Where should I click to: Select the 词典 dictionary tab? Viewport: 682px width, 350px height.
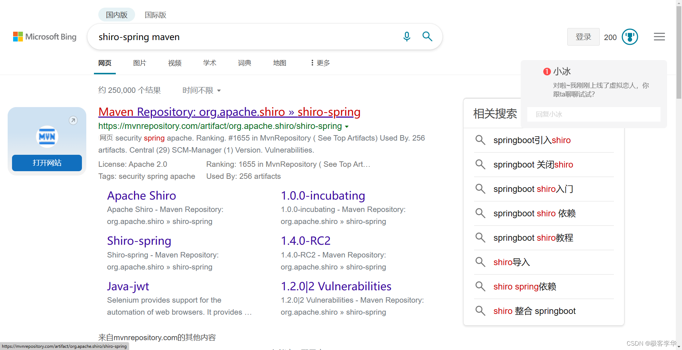[245, 63]
